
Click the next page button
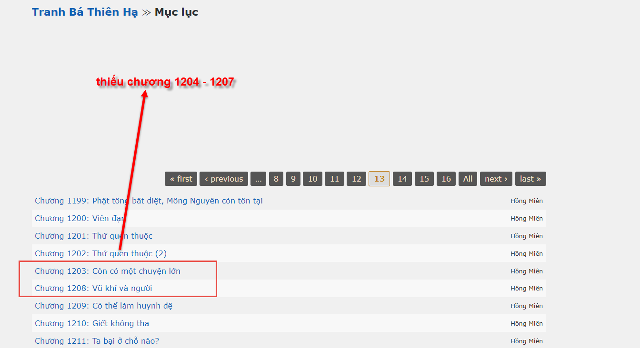tap(496, 179)
